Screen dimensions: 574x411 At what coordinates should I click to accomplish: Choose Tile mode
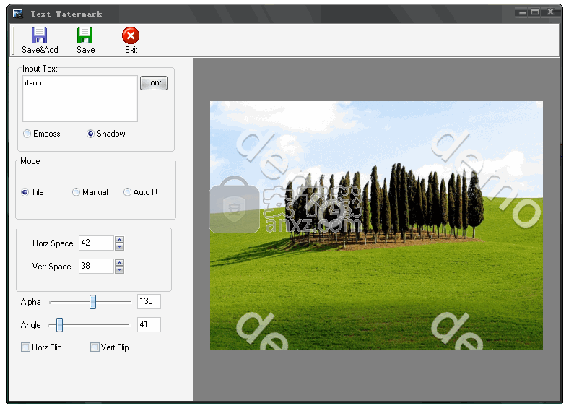pyautogui.click(x=25, y=192)
